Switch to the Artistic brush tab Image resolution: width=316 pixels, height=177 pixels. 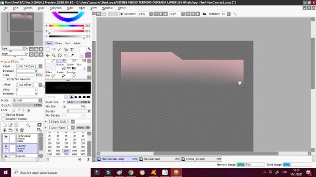[x=77, y=43]
